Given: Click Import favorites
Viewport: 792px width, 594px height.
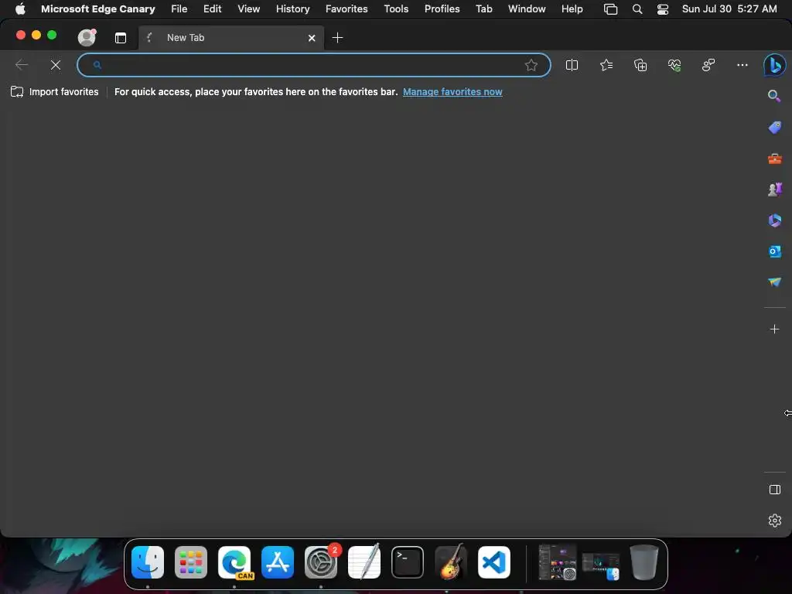Looking at the screenshot, I should point(55,92).
